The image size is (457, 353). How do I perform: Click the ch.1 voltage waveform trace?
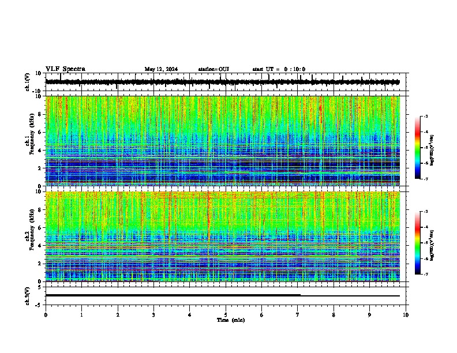point(222,82)
